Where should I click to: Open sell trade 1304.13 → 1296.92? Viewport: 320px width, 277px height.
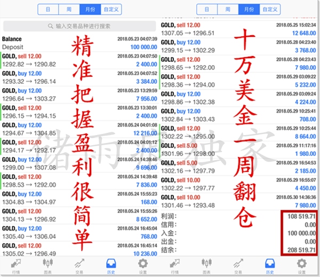click(79, 215)
